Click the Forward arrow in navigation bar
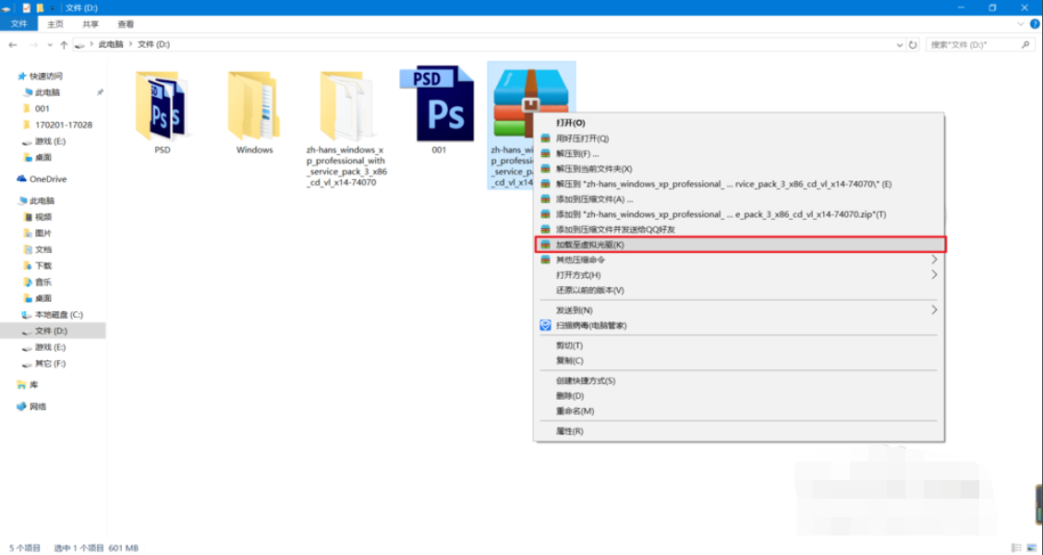1043x555 pixels. [x=31, y=44]
